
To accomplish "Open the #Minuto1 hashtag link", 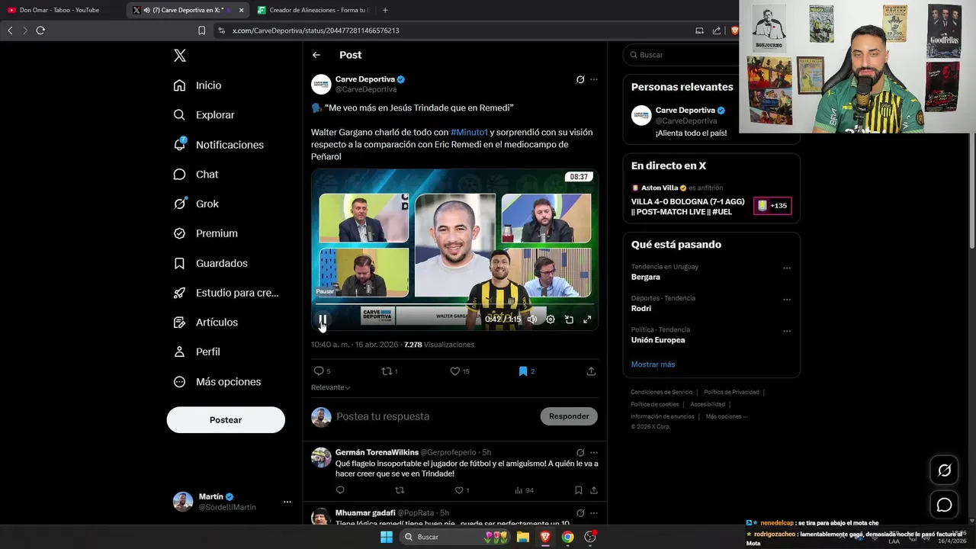I will pos(469,132).
